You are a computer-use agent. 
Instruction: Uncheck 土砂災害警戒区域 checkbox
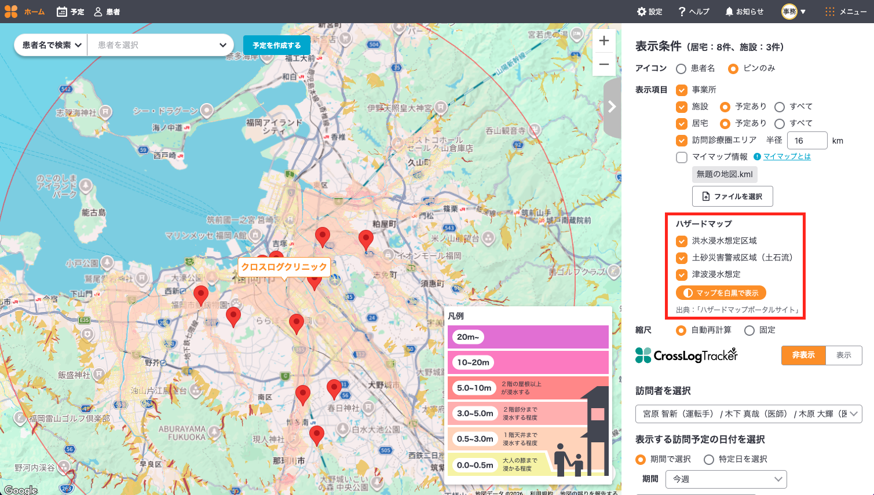click(682, 258)
